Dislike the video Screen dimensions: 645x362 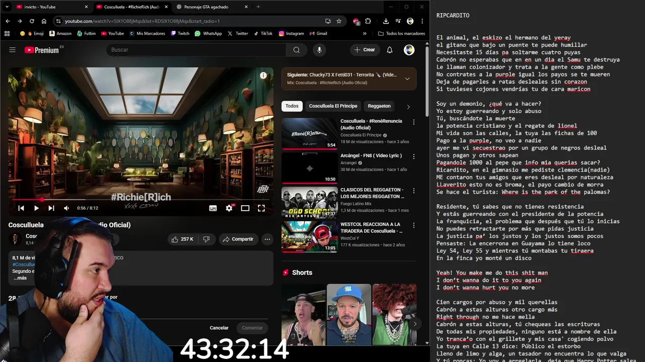click(207, 239)
